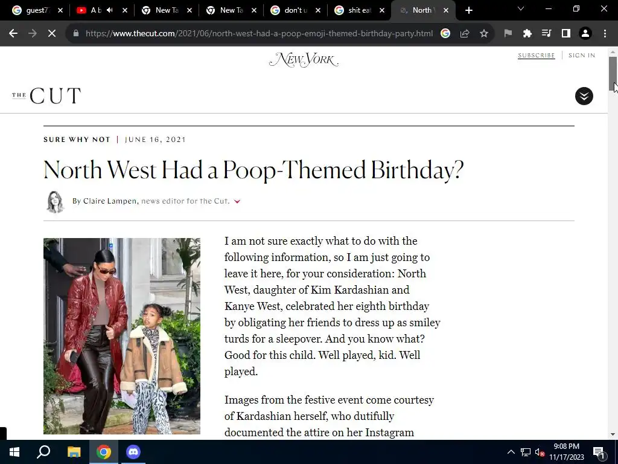The image size is (618, 464).
Task: Open Chrome side panel icon
Action: [565, 34]
